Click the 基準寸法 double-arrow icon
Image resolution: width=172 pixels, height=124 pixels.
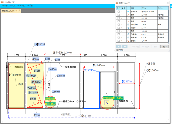pyautogui.click(x=128, y=12)
